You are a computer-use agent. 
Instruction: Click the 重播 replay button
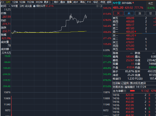pyautogui.click(x=69, y=2)
